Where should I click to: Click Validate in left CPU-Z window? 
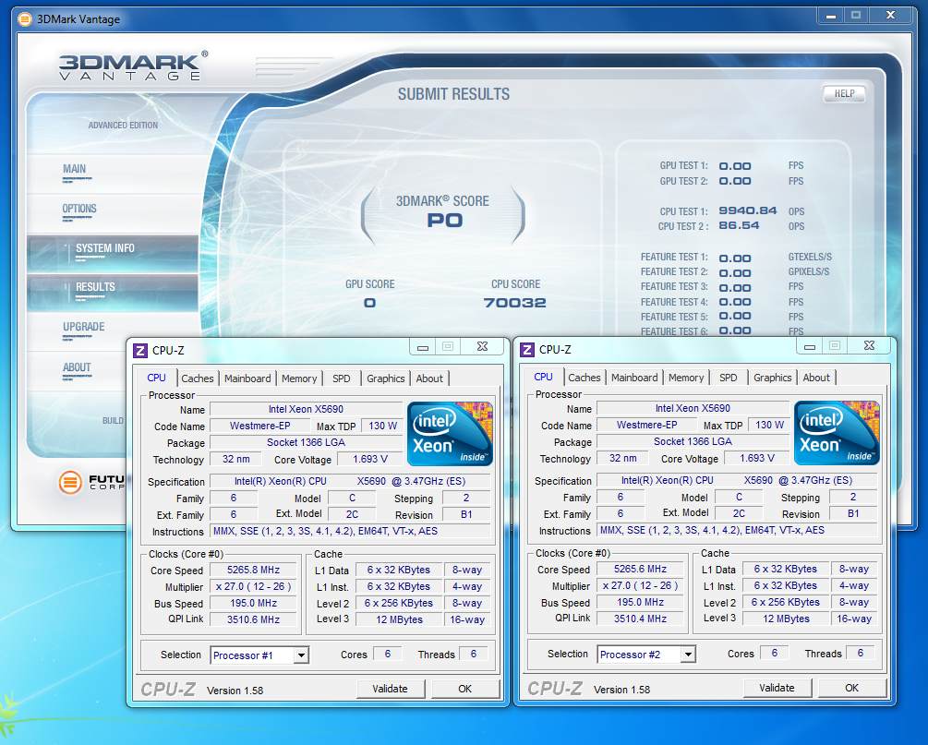pos(390,689)
